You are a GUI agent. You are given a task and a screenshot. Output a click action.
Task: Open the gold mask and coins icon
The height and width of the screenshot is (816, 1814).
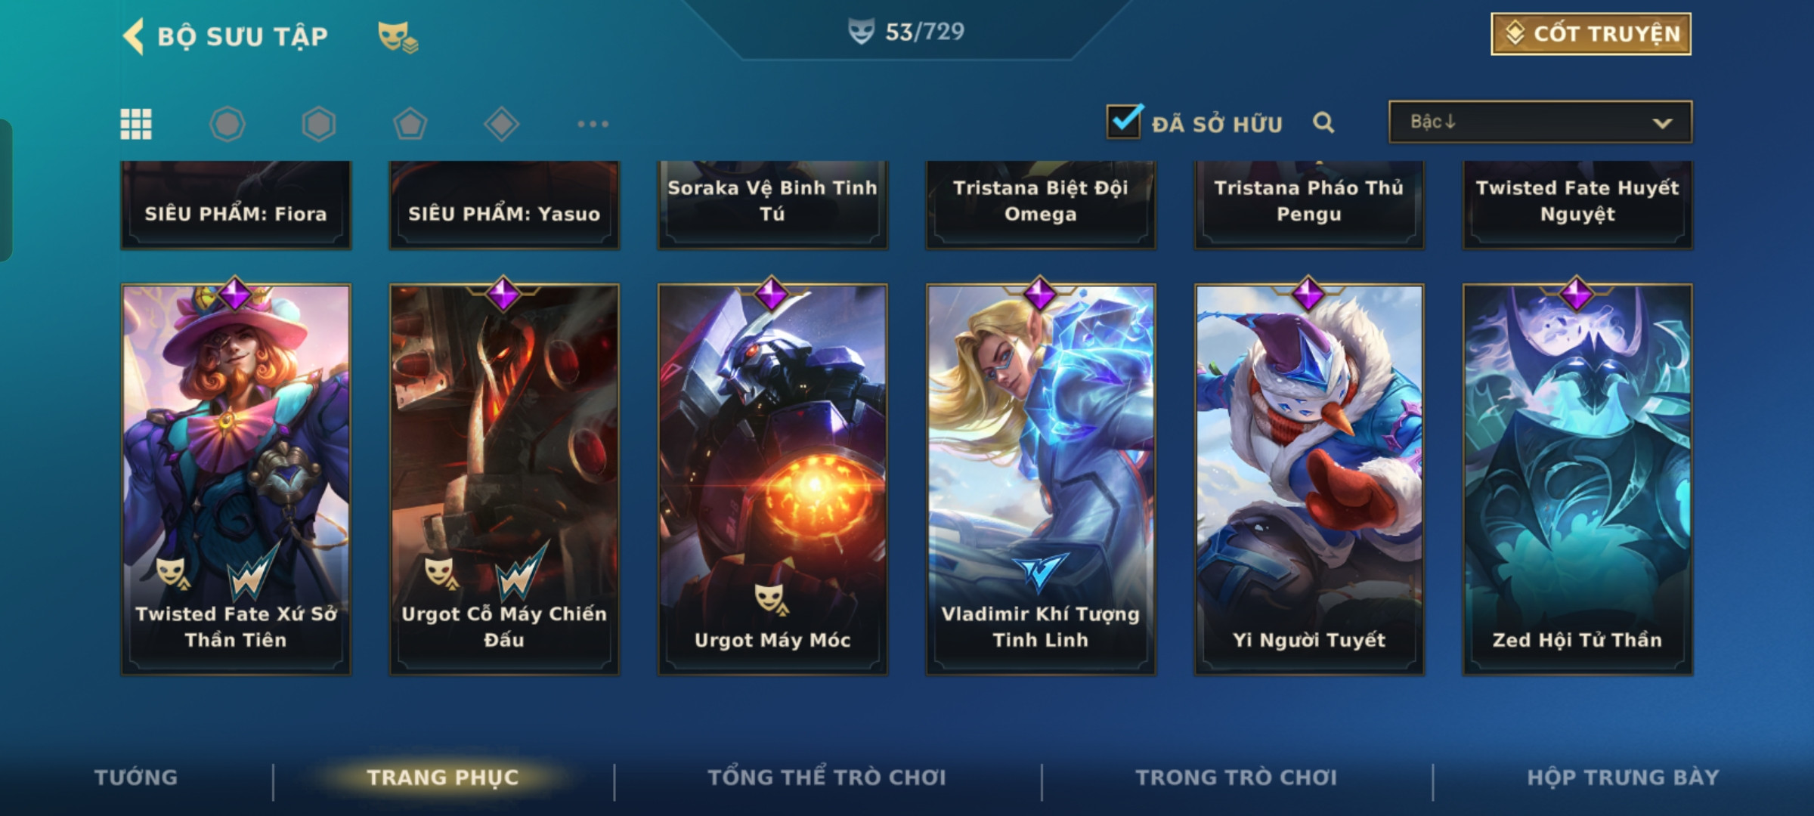[398, 36]
